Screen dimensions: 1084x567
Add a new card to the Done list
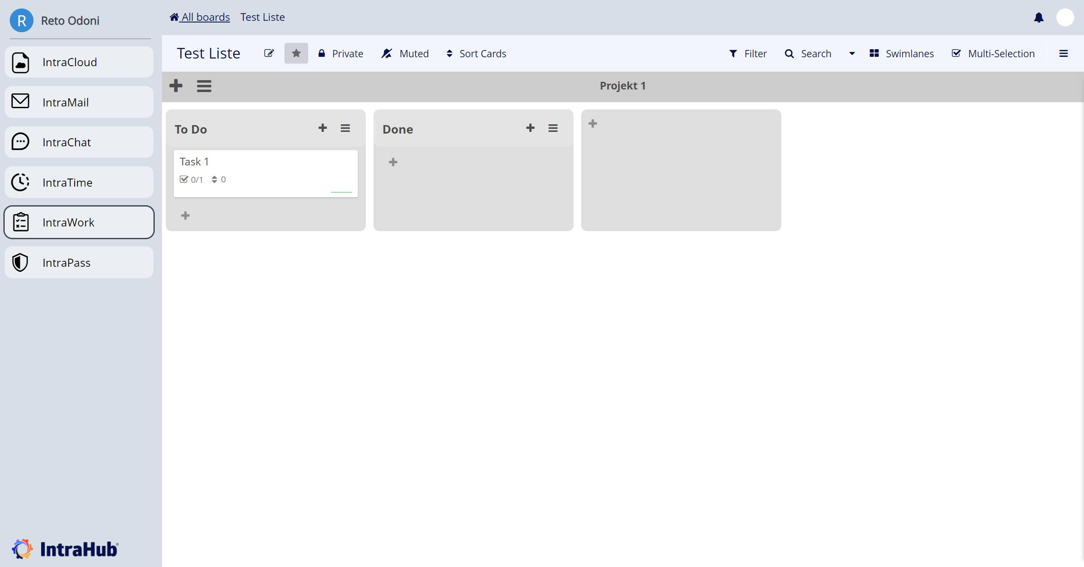(x=530, y=127)
